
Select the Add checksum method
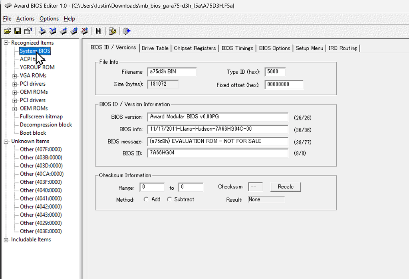146,199
